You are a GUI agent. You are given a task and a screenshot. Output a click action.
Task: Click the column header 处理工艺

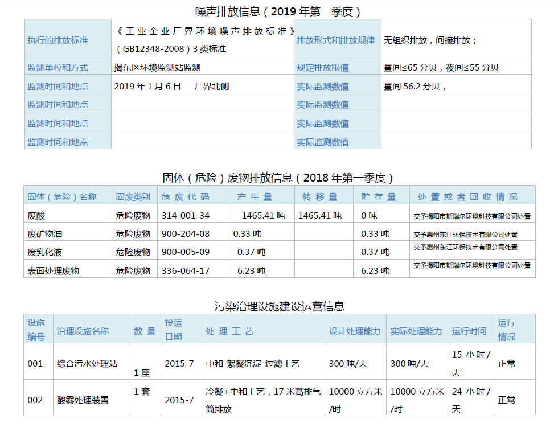pyautogui.click(x=229, y=331)
